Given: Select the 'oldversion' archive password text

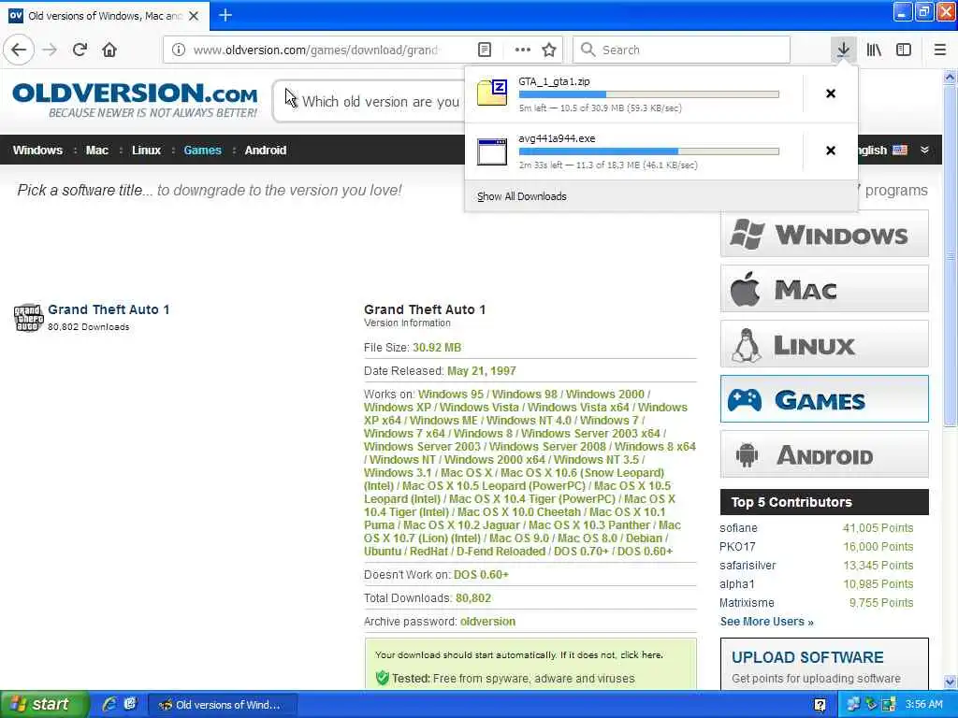Looking at the screenshot, I should point(487,622).
